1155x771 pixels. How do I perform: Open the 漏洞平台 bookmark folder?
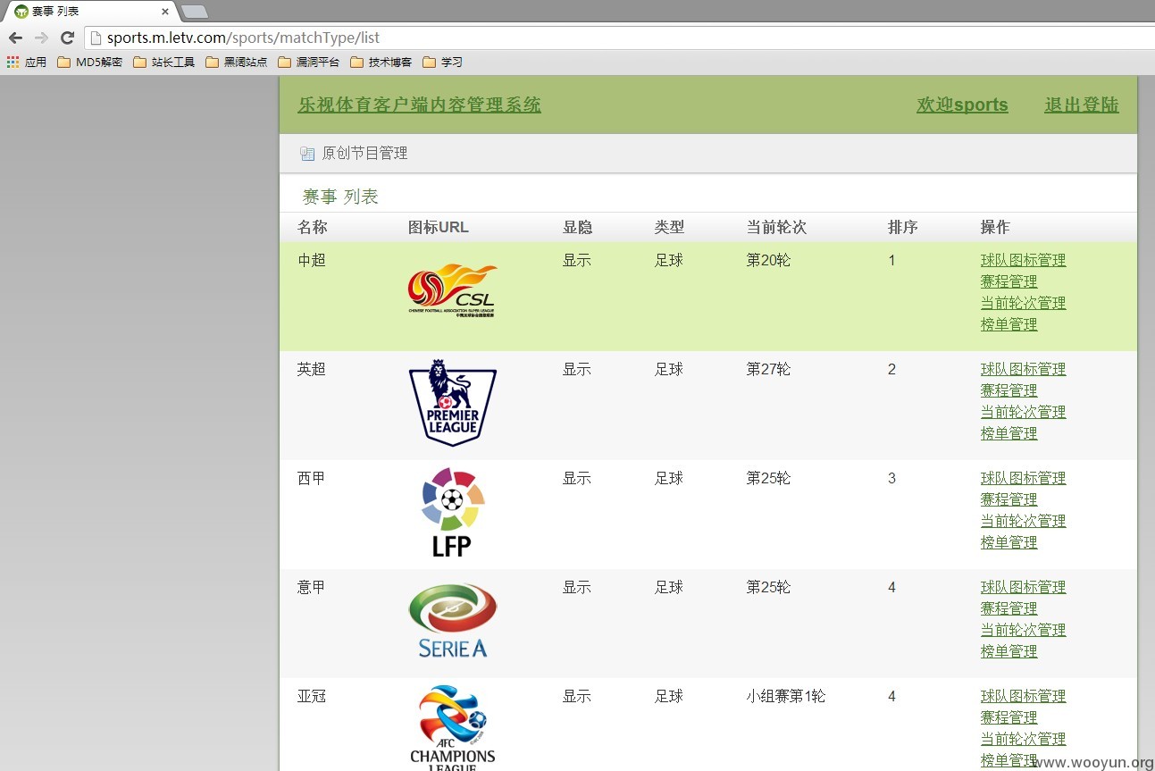point(309,63)
